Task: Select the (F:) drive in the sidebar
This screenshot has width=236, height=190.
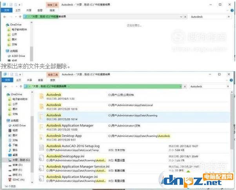Action: click(16, 175)
